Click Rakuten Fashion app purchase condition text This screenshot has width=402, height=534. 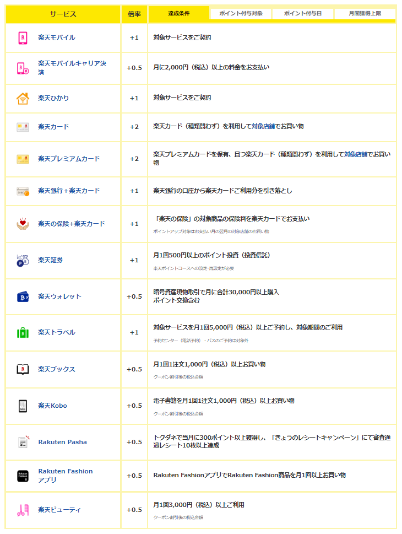coord(249,475)
